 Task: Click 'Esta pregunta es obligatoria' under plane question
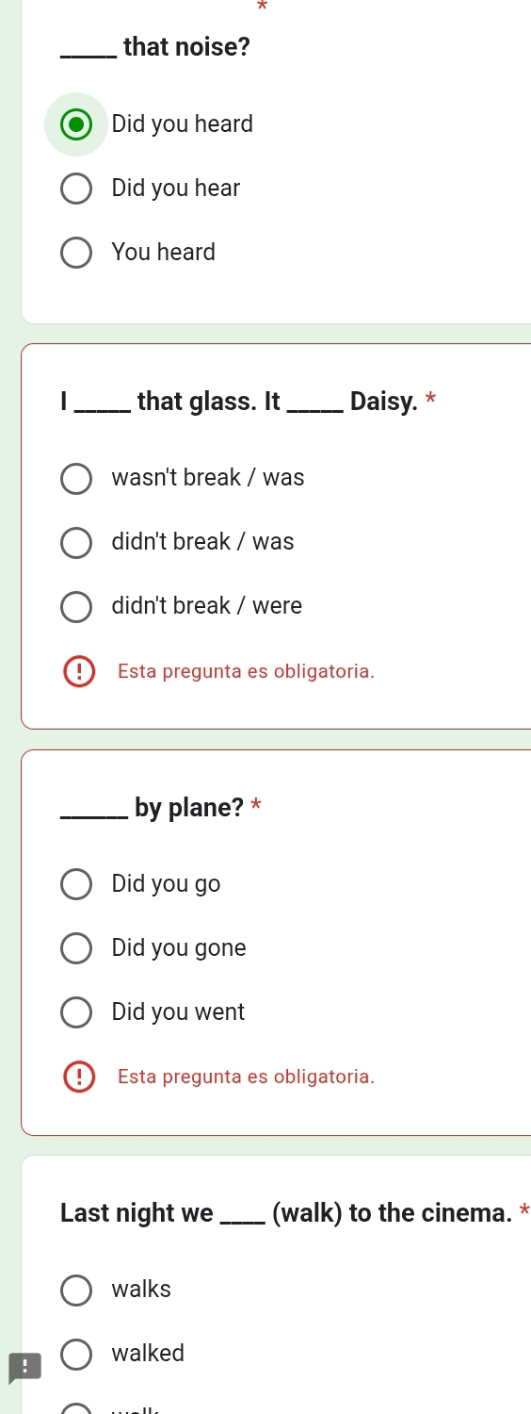click(247, 1076)
